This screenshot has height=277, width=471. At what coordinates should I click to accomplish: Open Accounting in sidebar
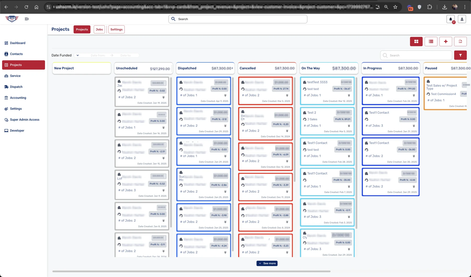coord(24,98)
